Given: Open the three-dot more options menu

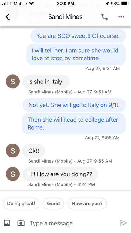Looking at the screenshot, I should 121,17.
